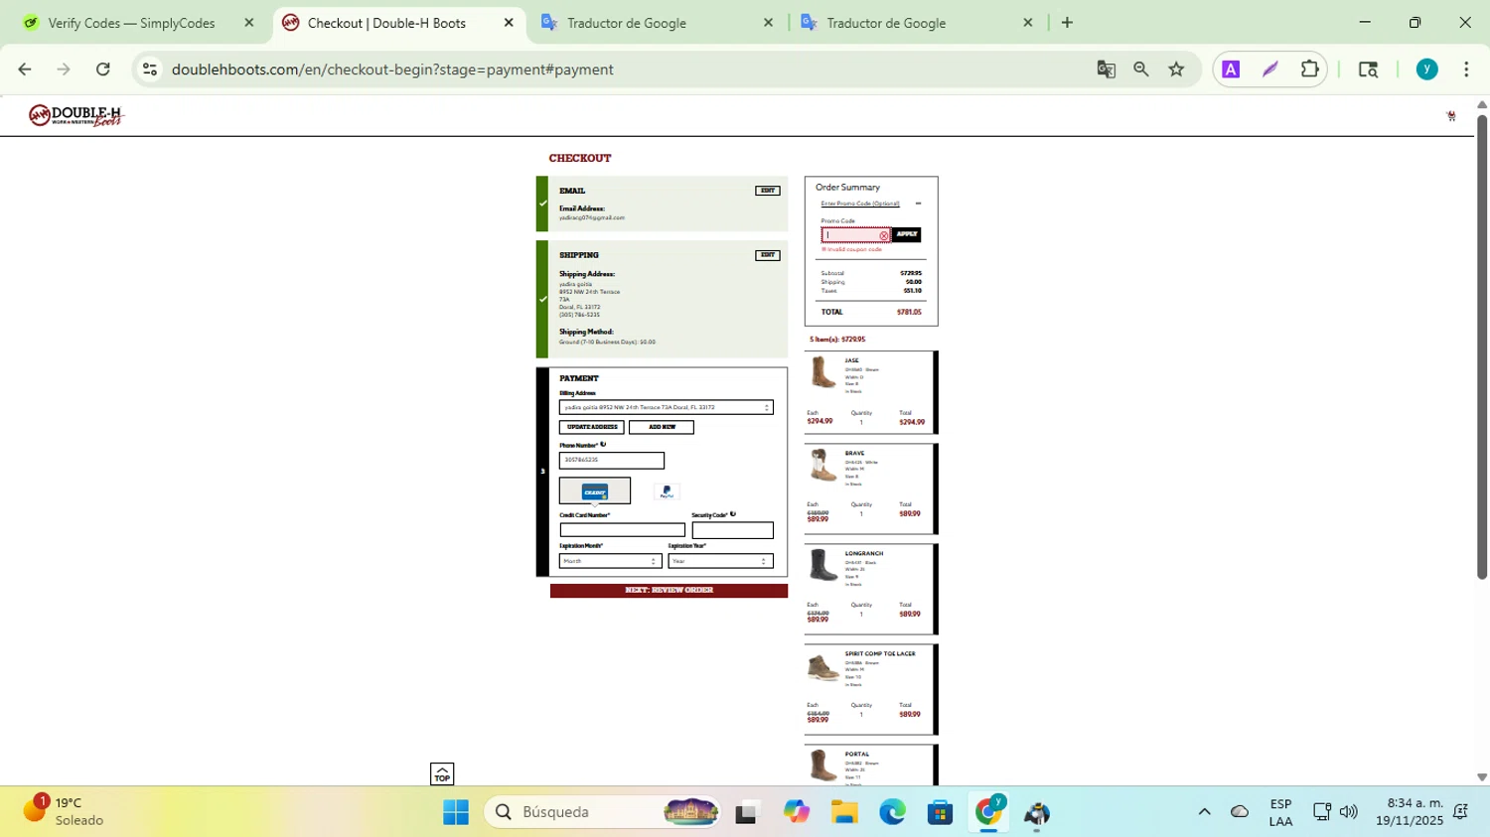
Task: View site information icon beside the URL
Action: (150, 70)
